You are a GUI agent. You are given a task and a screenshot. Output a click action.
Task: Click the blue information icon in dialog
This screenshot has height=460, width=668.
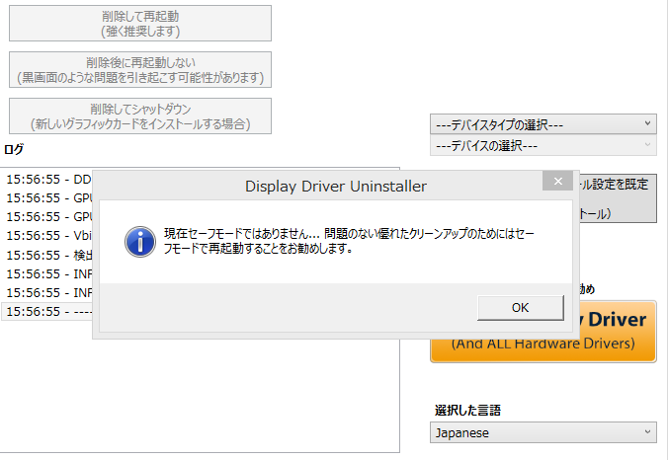[x=140, y=241]
